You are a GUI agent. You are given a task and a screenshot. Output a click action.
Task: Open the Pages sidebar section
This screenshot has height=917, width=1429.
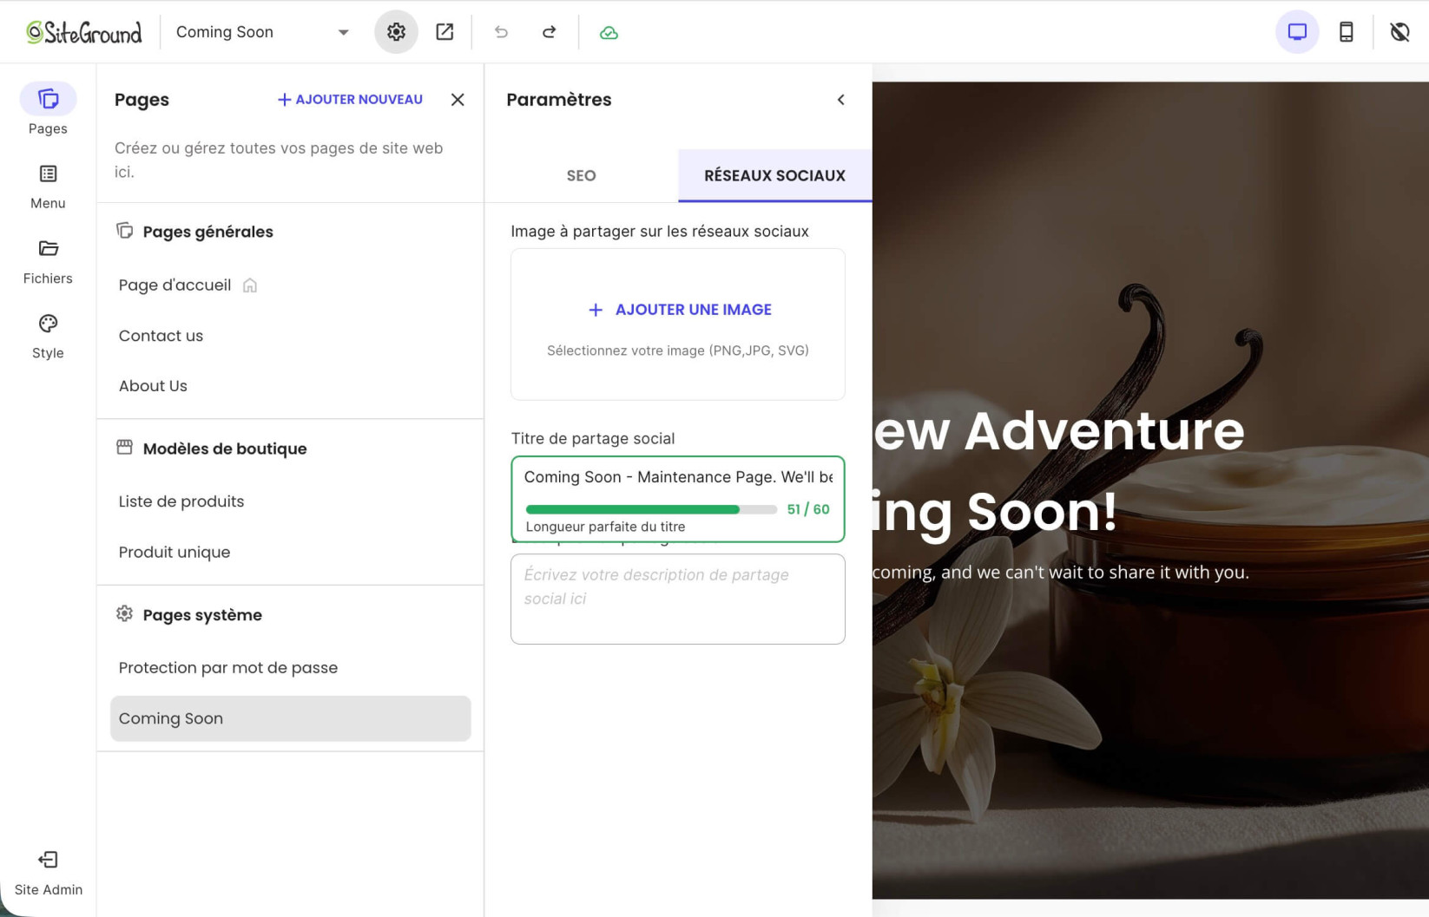coord(48,110)
